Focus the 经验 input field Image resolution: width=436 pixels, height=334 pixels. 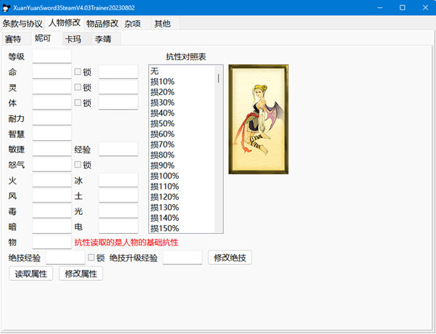[x=118, y=150]
